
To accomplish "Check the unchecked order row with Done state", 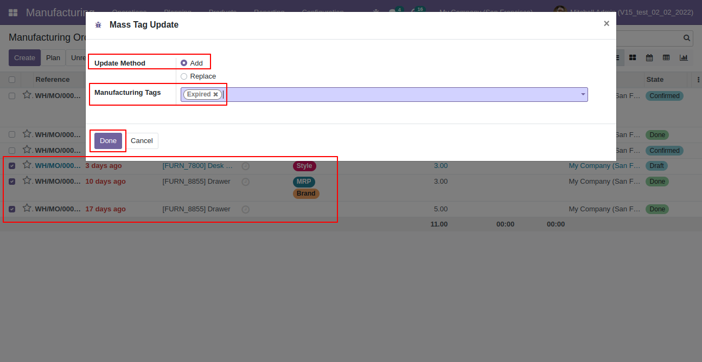I will [12, 135].
